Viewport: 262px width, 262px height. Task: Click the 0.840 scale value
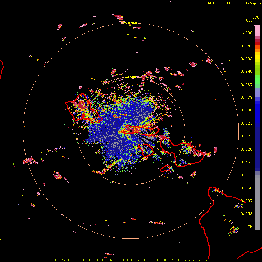(x=247, y=72)
